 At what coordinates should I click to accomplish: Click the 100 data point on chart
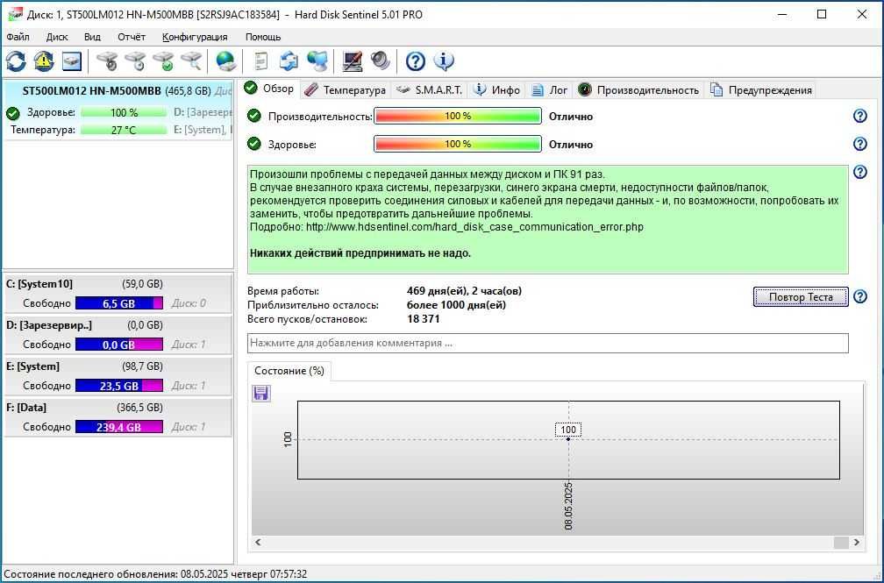click(568, 438)
